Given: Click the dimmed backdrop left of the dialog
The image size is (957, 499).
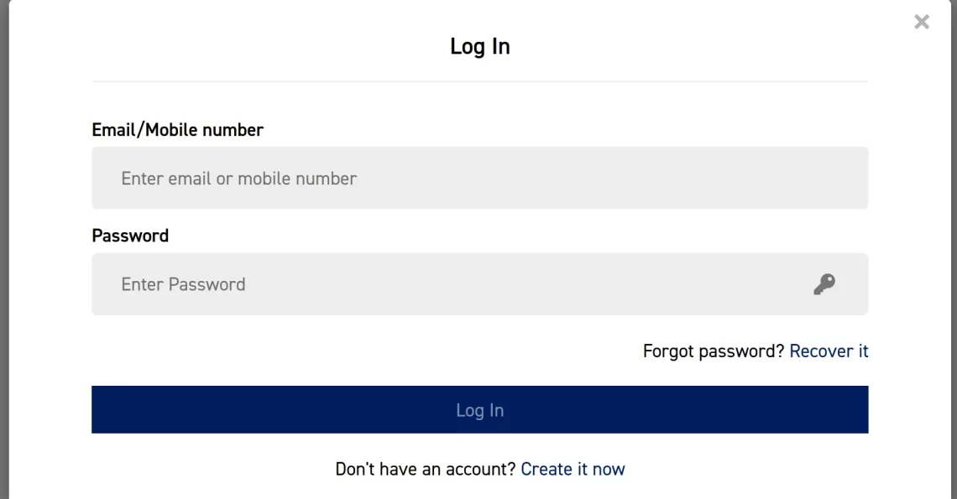Looking at the screenshot, I should [x=3, y=252].
